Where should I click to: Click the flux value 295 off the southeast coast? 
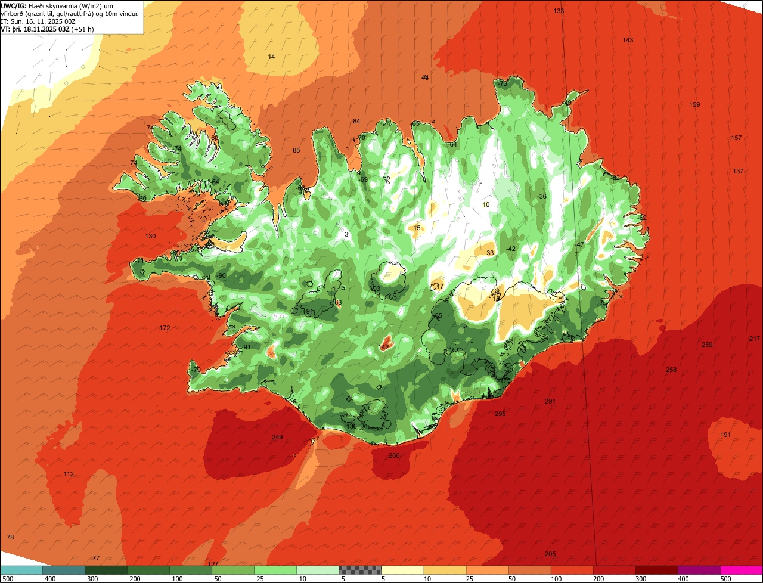tap(500, 414)
